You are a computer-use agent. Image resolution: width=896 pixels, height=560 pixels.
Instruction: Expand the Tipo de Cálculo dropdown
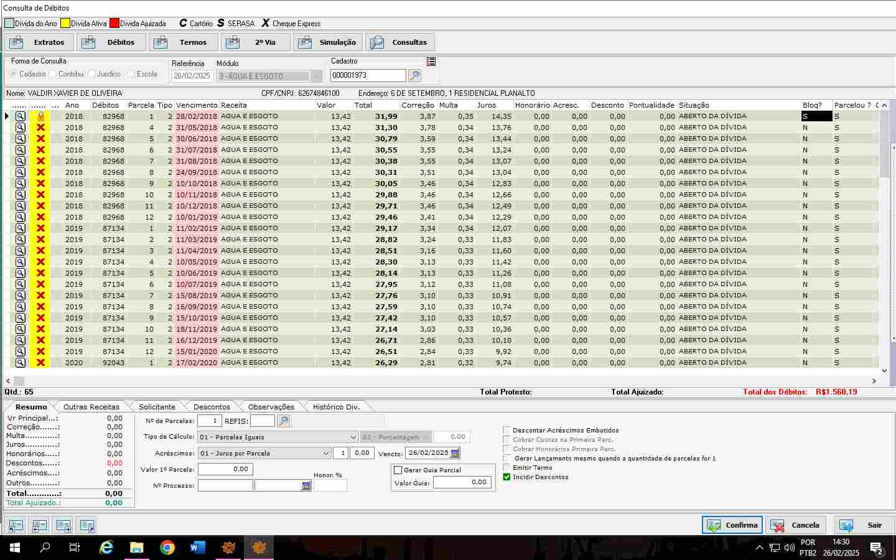click(353, 437)
